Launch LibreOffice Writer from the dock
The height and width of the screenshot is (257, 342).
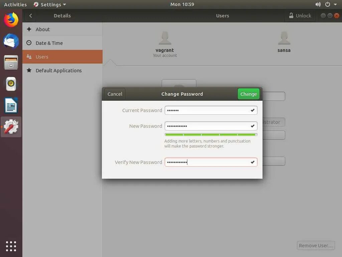click(11, 105)
